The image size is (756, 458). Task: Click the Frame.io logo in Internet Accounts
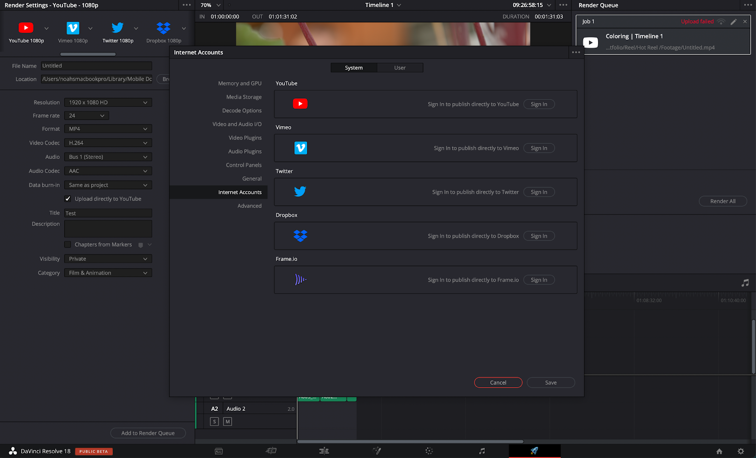[301, 280]
